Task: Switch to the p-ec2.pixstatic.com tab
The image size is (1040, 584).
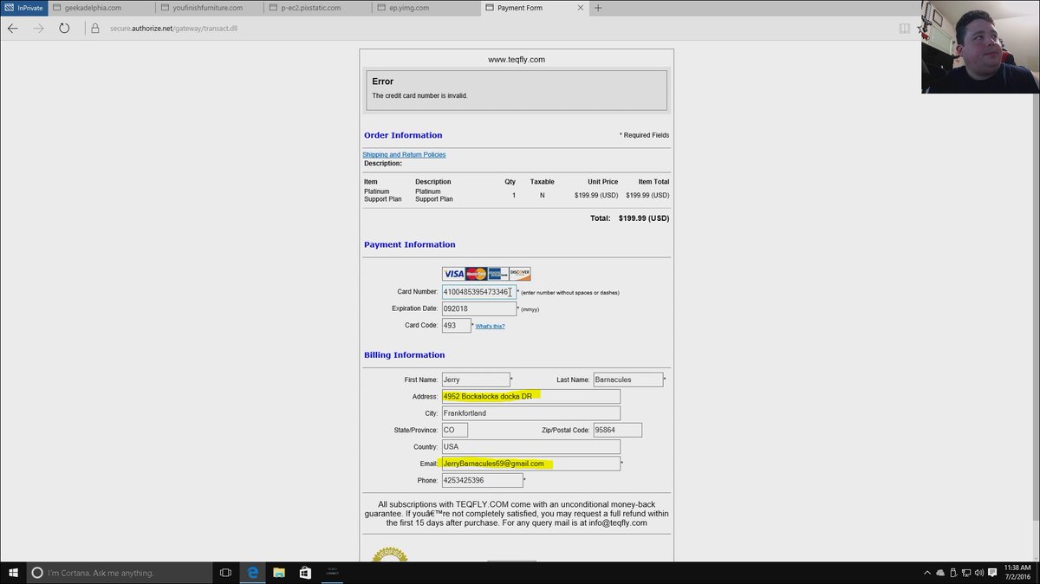Action: coord(317,8)
